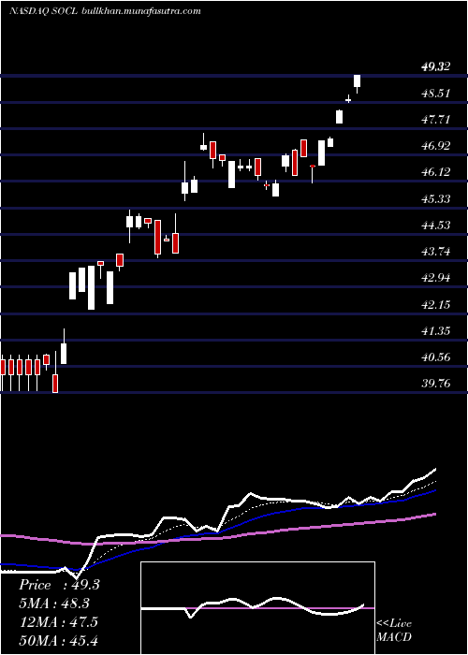Select the 39.76 price axis label

[436, 384]
